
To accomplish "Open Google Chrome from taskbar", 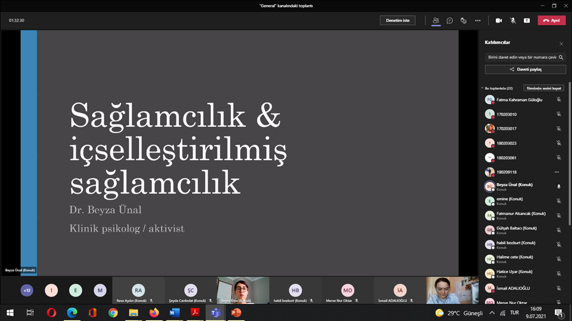I will click(x=113, y=312).
